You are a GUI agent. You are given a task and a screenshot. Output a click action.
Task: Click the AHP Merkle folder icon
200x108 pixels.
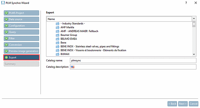[x=58, y=27]
